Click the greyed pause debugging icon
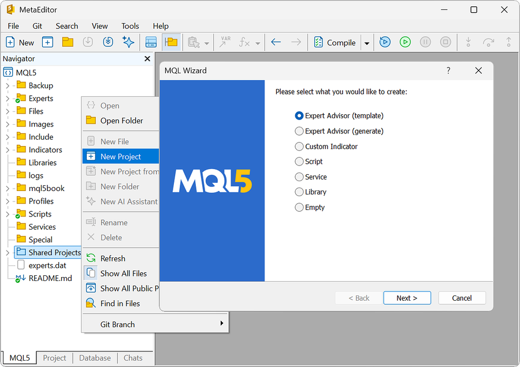The width and height of the screenshot is (520, 367). point(425,42)
